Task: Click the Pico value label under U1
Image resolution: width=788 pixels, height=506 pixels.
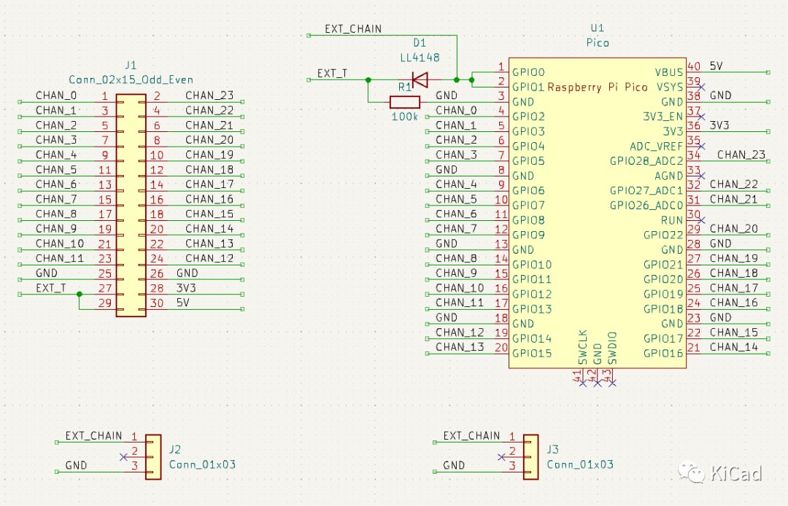Action: pos(598,43)
